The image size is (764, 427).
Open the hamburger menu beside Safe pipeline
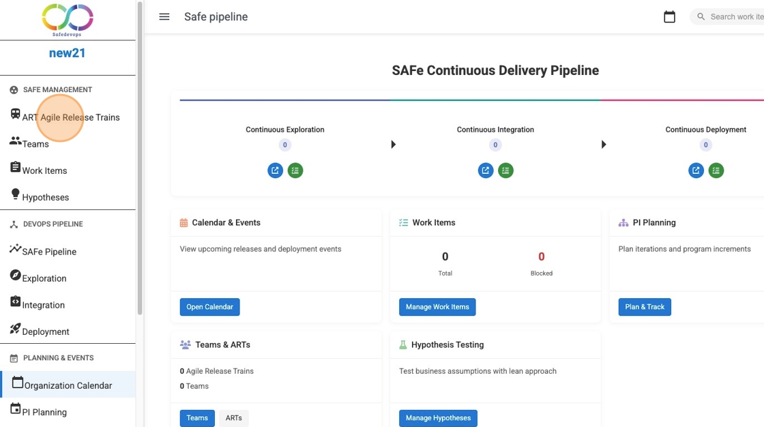point(164,16)
